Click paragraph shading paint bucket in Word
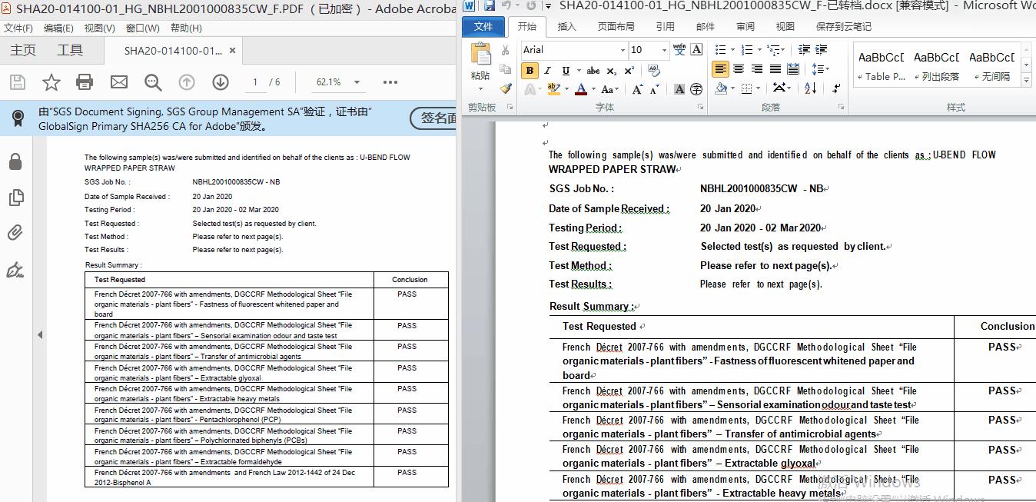This screenshot has width=1036, height=502. pos(721,88)
